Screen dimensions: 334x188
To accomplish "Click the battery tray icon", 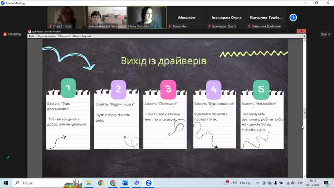I will pos(281,183).
